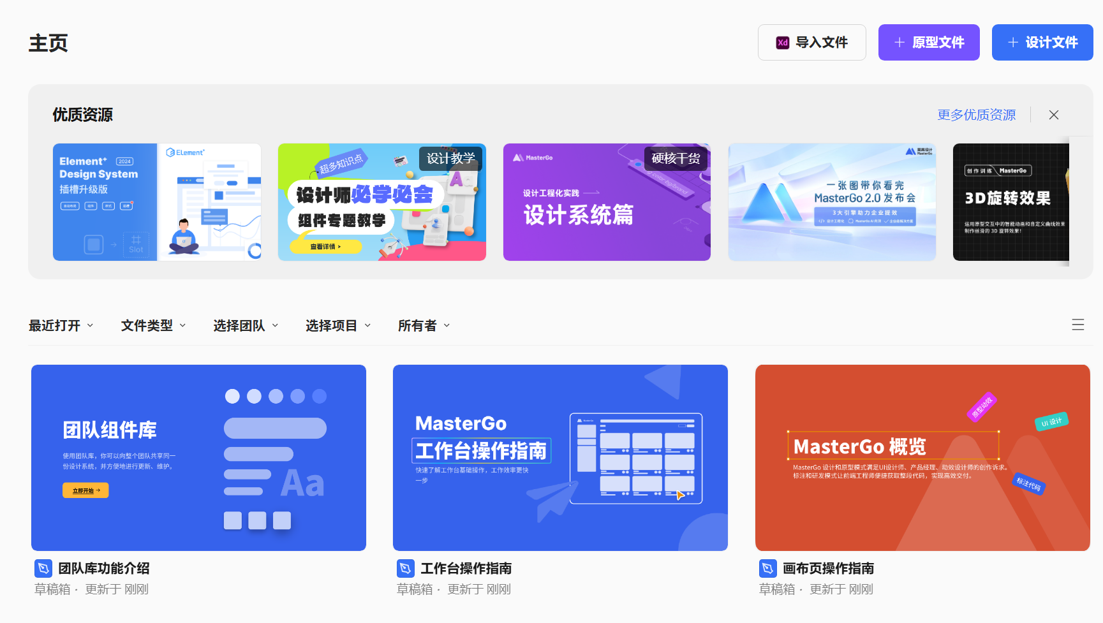Click the 立即开始 button in 团队组件库 card

[x=85, y=490]
